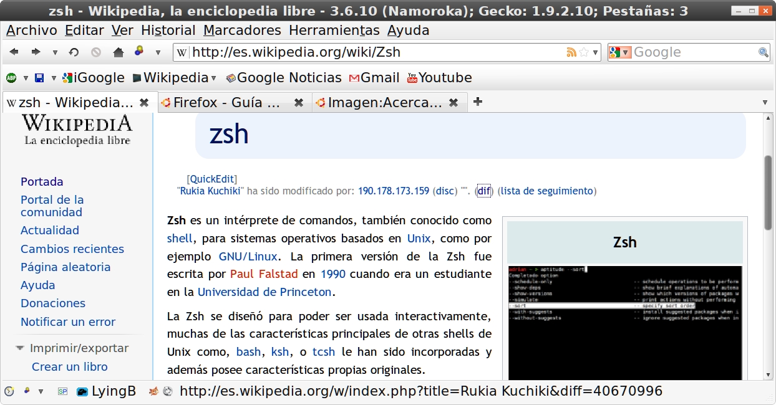Click the blue floppy disk save icon

click(39, 78)
